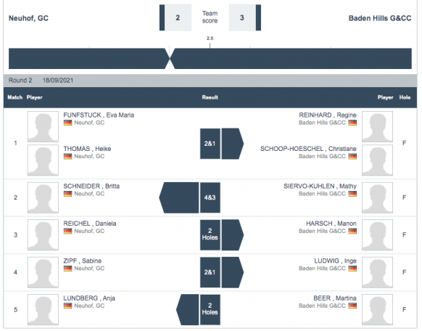Open player SIERVO-KUHLEN, Mathy's name link
This screenshot has height=331, width=422.
320,186
